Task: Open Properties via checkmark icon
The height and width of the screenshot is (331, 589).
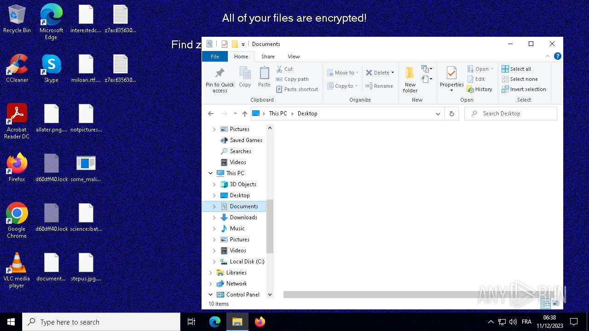Action: tap(451, 74)
